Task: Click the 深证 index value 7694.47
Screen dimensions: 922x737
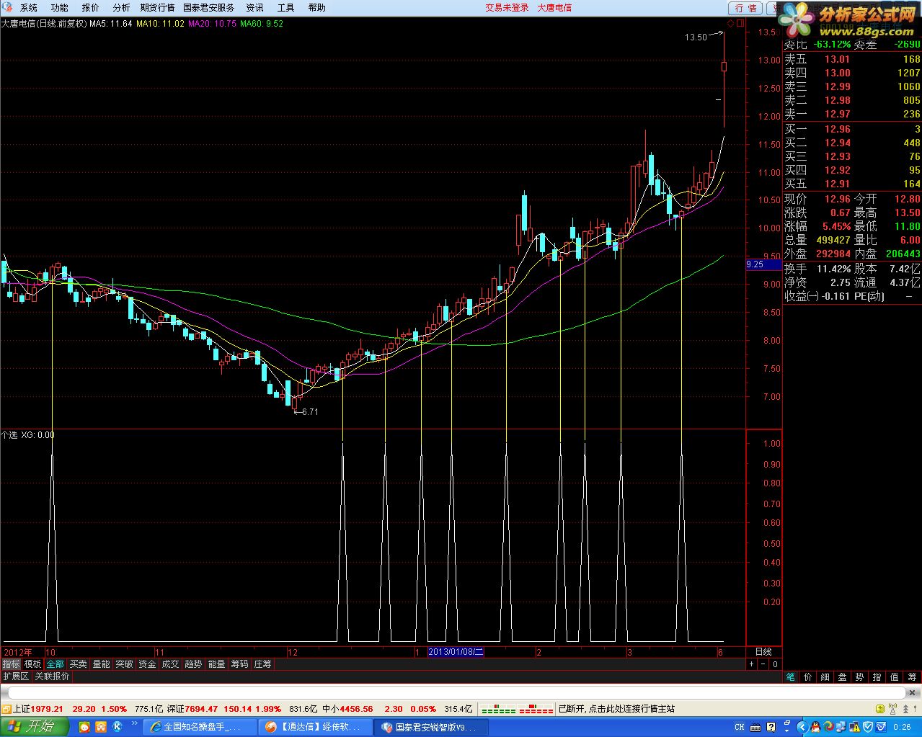Action: 201,709
